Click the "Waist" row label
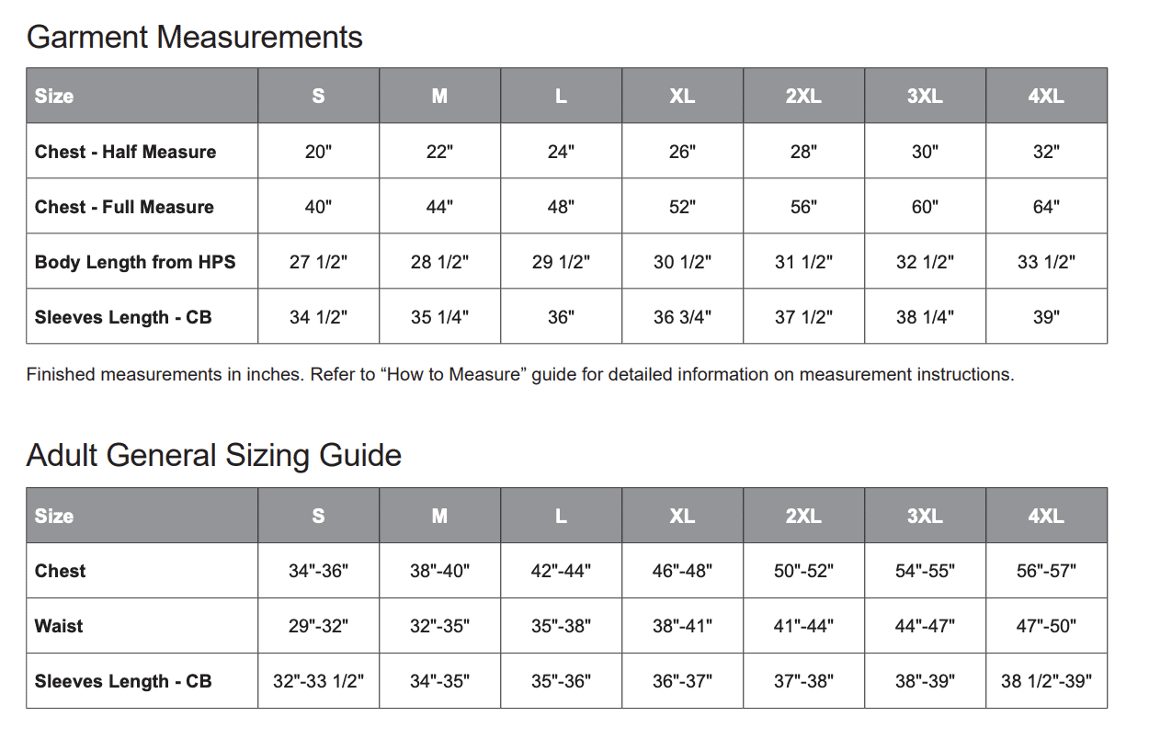This screenshot has height=739, width=1149. [x=59, y=626]
